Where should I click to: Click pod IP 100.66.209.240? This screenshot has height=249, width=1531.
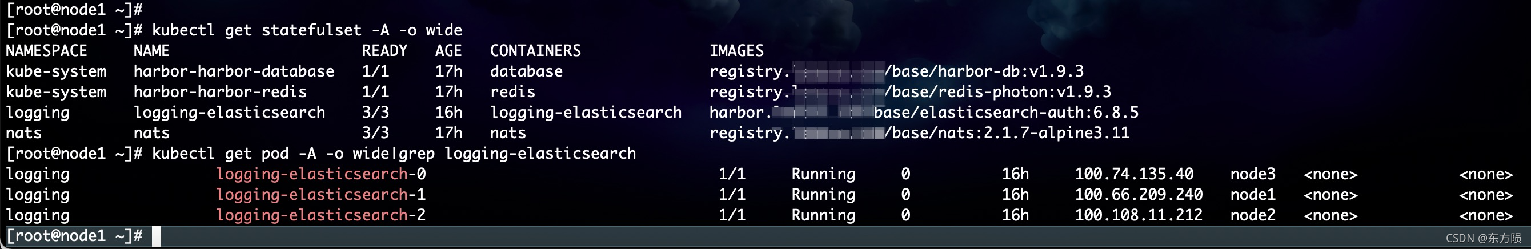coord(1139,194)
